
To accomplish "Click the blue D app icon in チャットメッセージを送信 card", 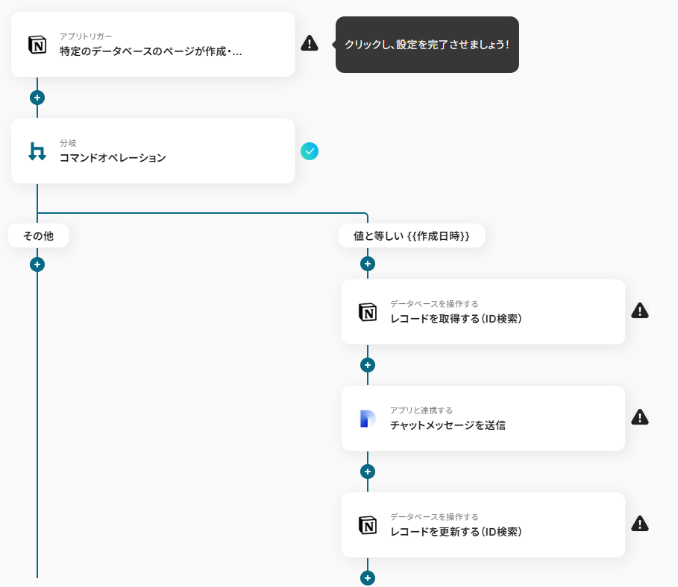I will (x=368, y=419).
